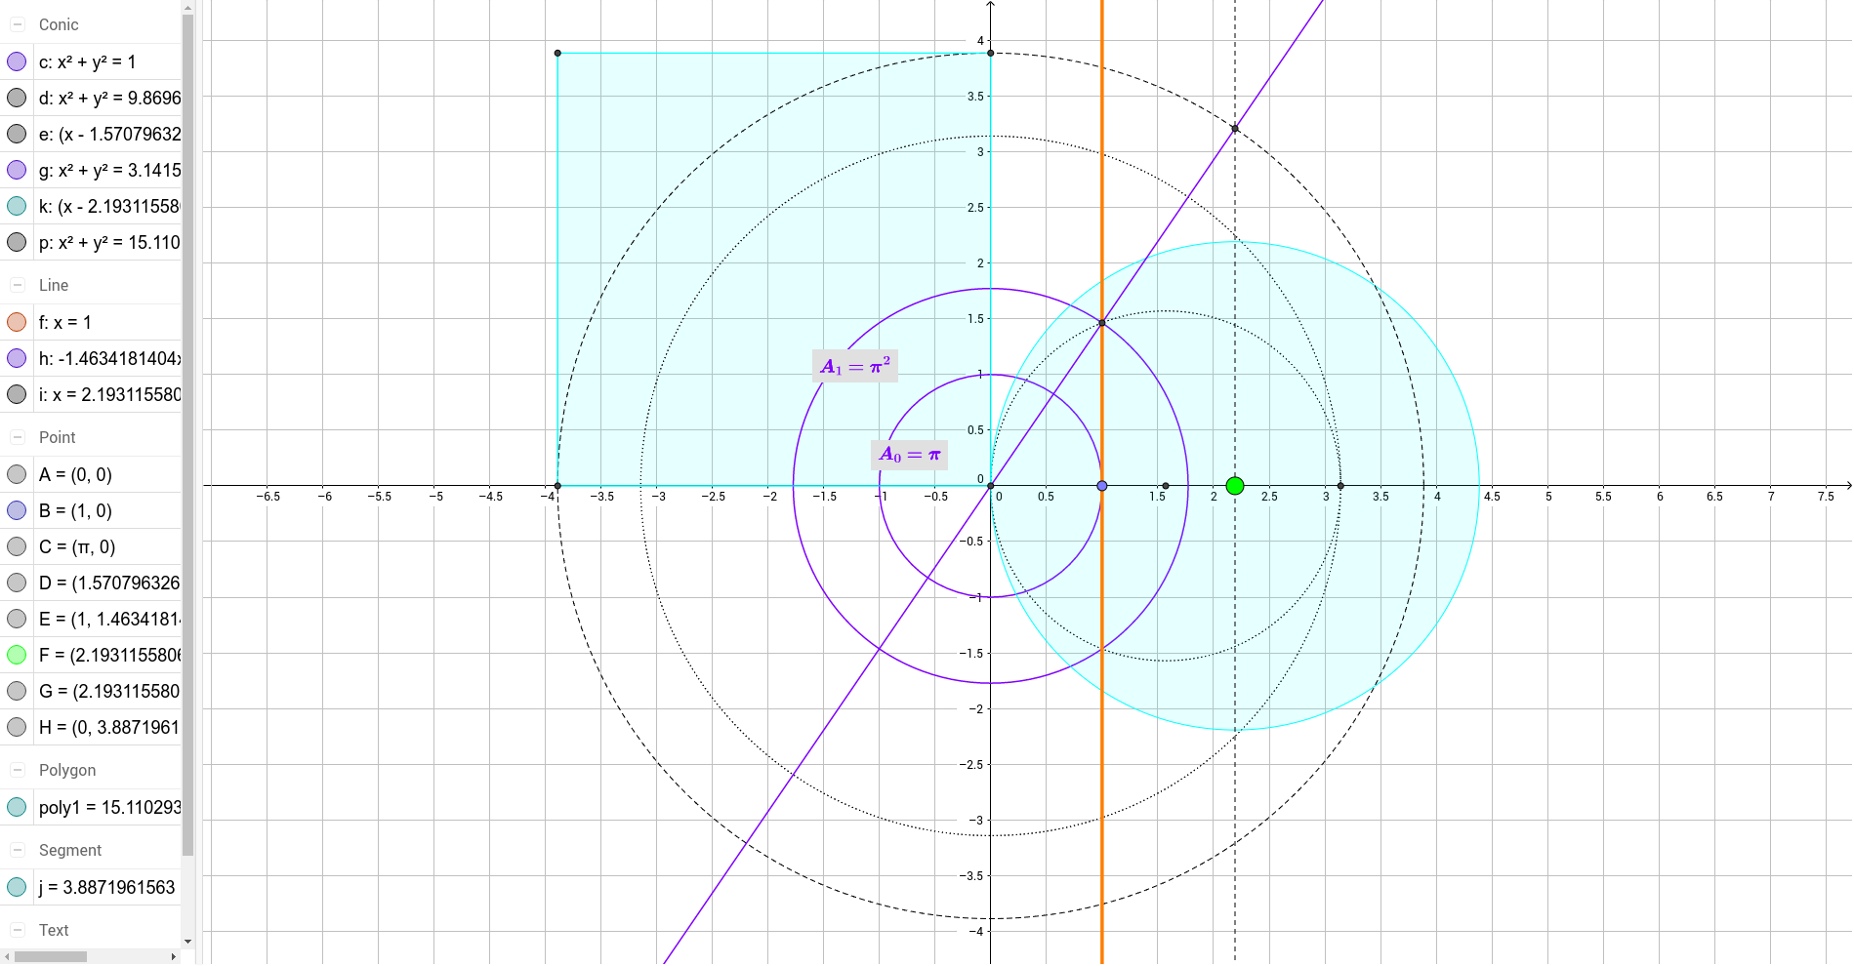The height and width of the screenshot is (966, 1854).
Task: Toggle visibility circle of poly1
Action: pos(17,807)
